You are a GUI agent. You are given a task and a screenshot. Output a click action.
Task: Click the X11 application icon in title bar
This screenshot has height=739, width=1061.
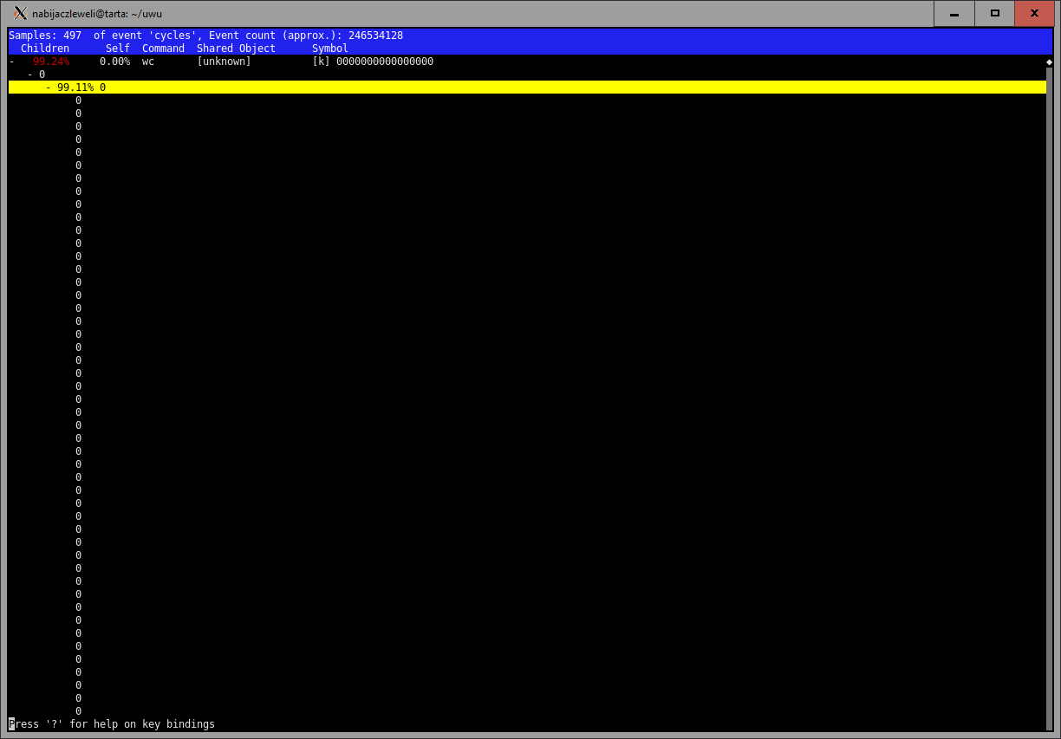coord(20,13)
